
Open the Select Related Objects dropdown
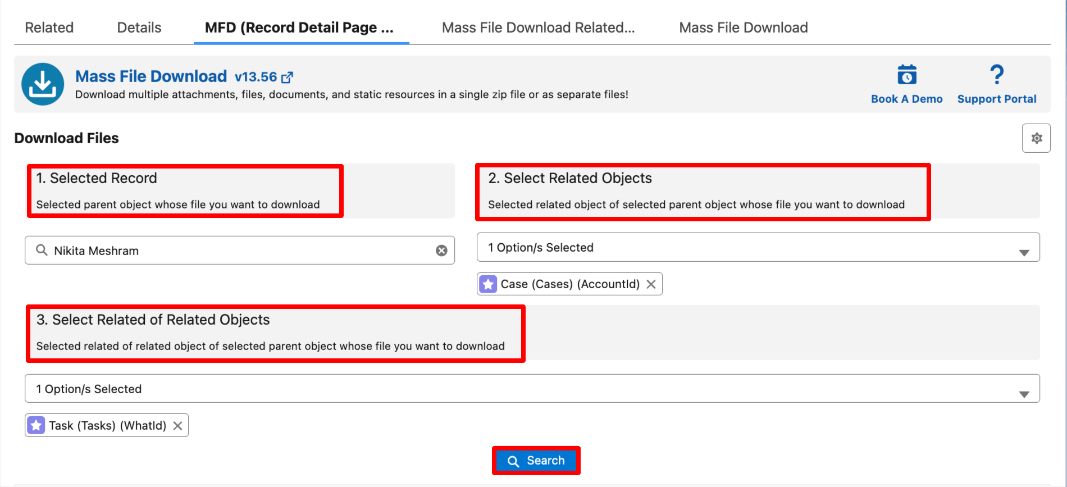pos(758,247)
